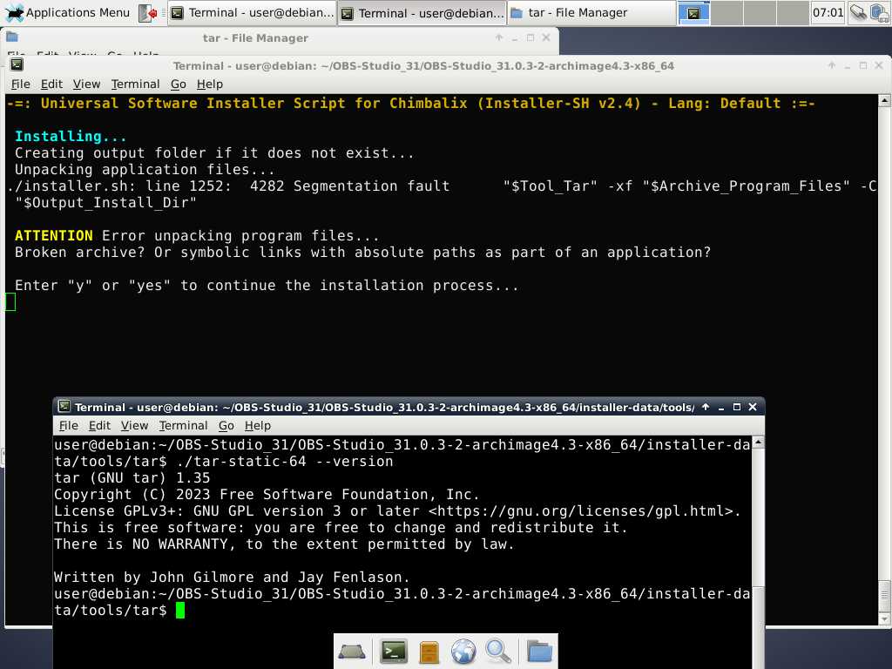Click the 'Installing...' text line
Image resolution: width=892 pixels, height=669 pixels.
(x=71, y=136)
